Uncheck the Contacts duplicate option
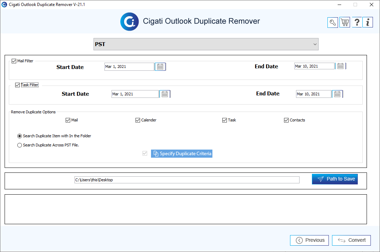 [x=286, y=120]
